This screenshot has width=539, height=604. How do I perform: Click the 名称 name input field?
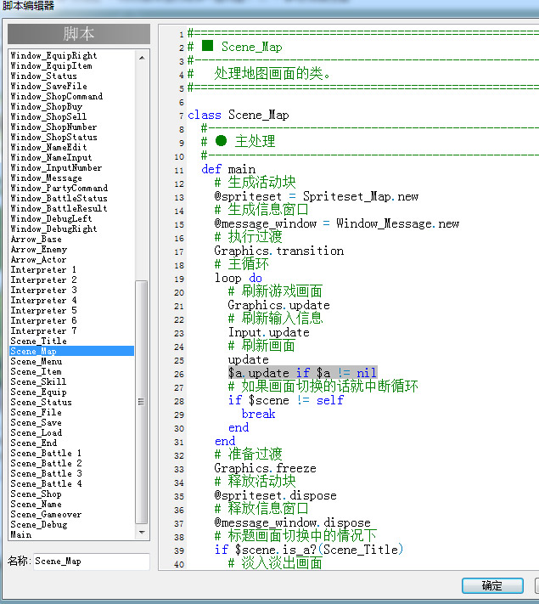[91, 562]
